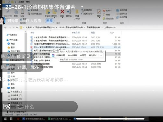
Task: Open recent locations dropdown beside Forward arrow
Action: click(x=14, y=28)
